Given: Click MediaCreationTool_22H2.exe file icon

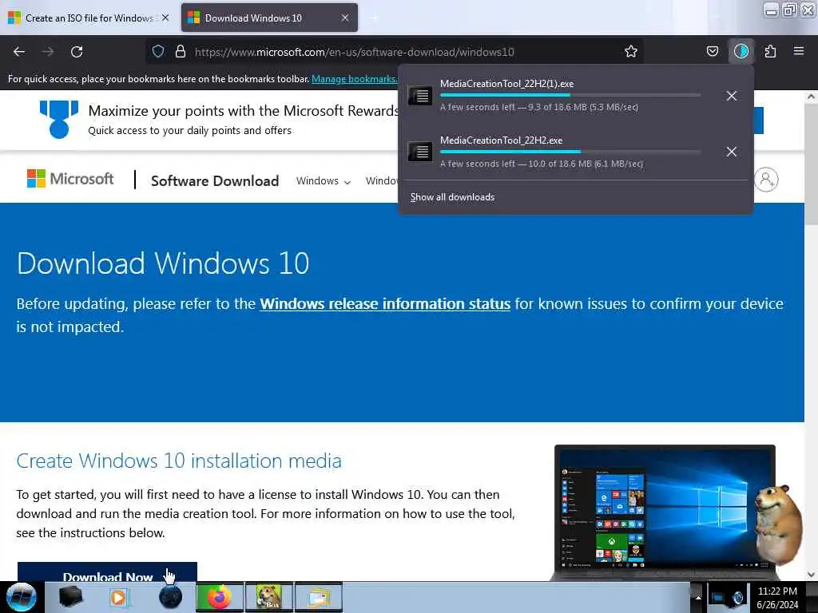Looking at the screenshot, I should [419, 152].
